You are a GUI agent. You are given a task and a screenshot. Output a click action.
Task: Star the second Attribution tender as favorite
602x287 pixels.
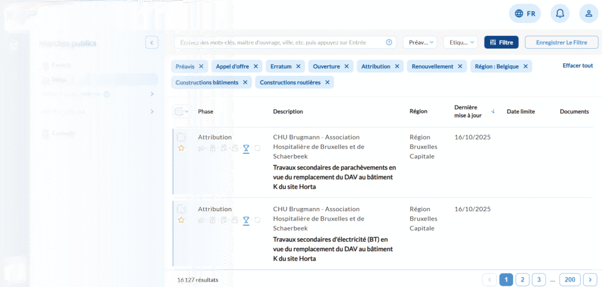point(182,220)
